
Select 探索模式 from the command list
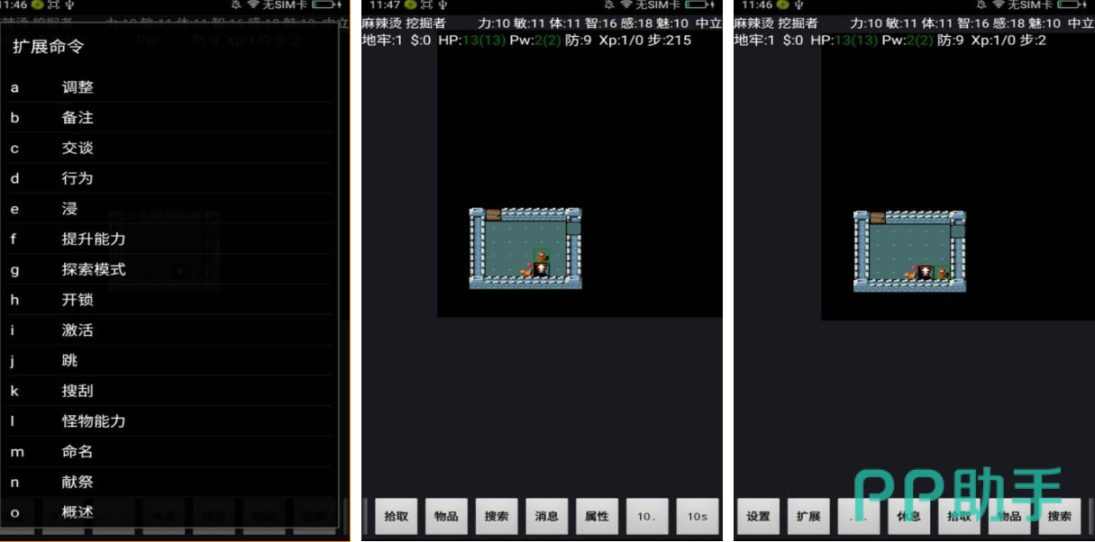click(x=94, y=269)
